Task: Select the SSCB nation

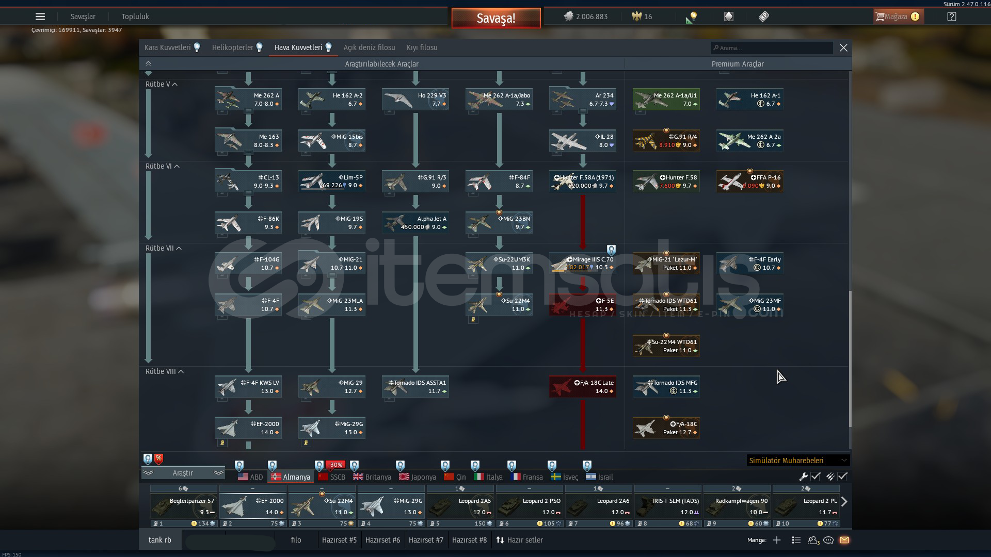Action: (332, 477)
